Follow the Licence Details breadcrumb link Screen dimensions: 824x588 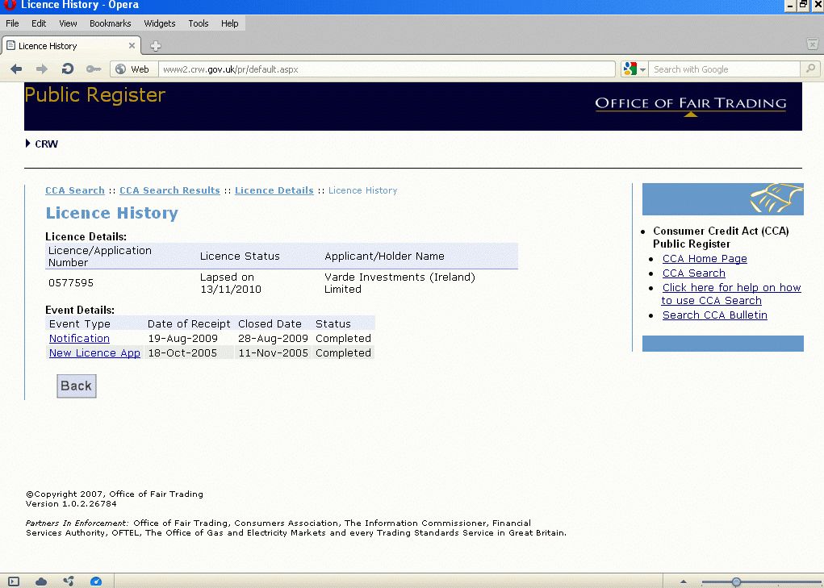[x=274, y=190]
